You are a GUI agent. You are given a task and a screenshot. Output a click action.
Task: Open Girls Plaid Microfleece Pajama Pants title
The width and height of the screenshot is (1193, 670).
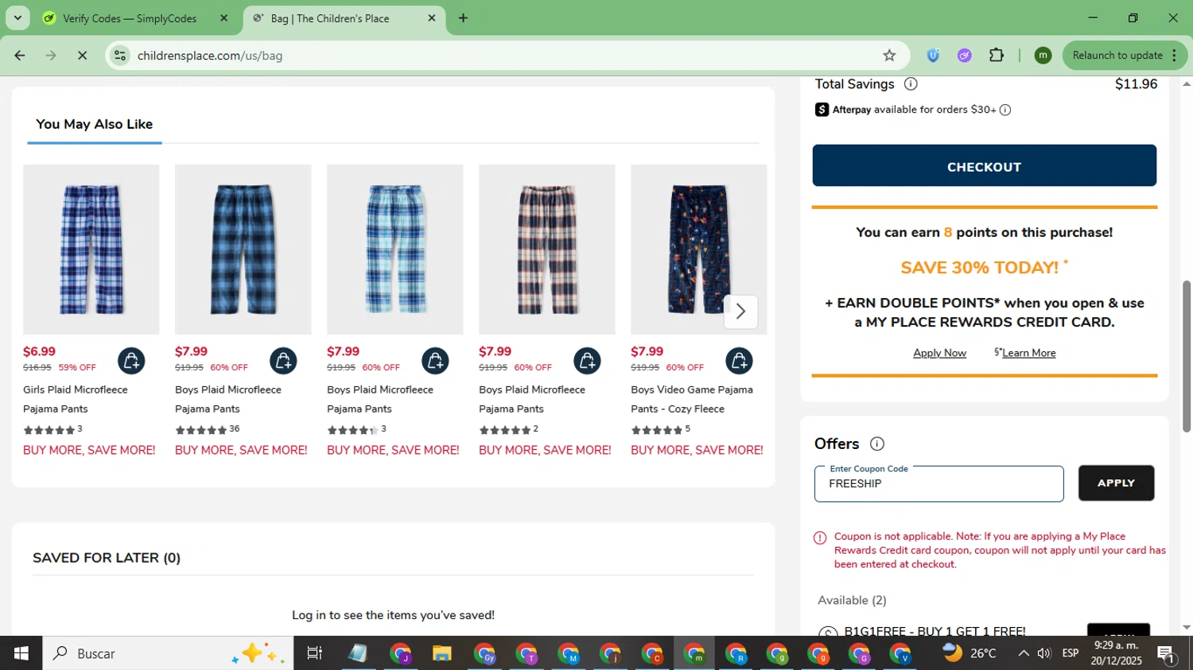click(x=76, y=399)
